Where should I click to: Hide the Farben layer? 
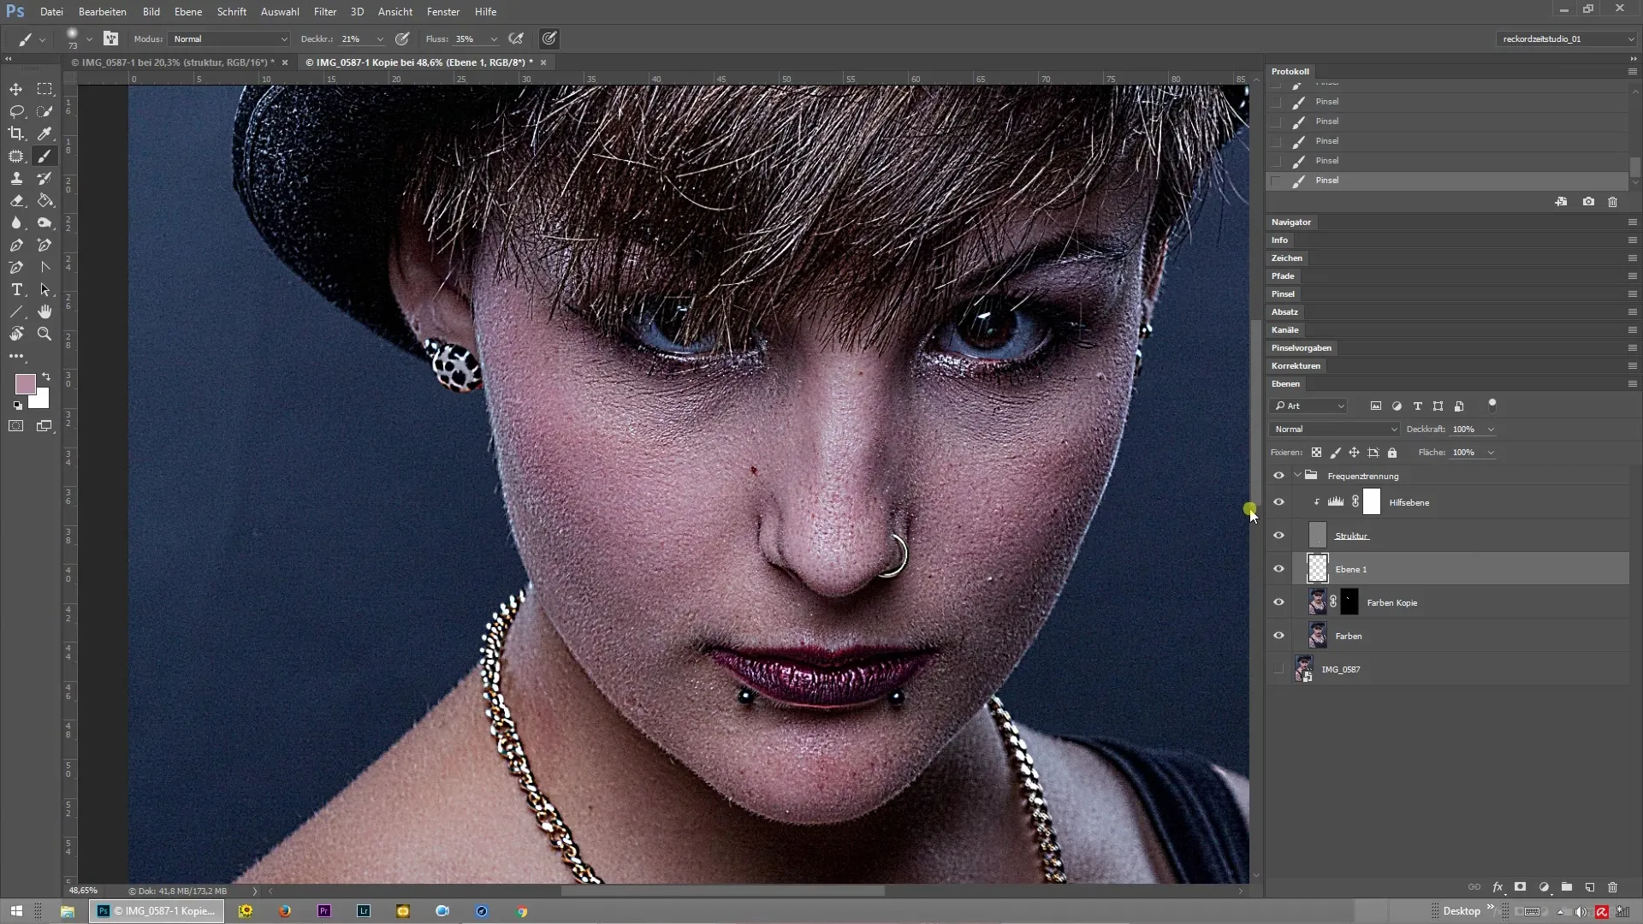[x=1278, y=636]
